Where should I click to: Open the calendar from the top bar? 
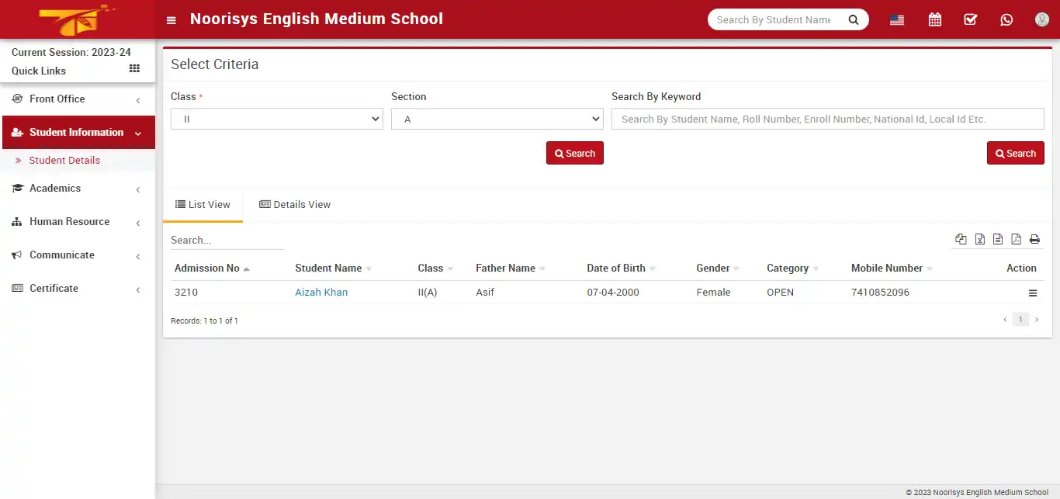(934, 19)
